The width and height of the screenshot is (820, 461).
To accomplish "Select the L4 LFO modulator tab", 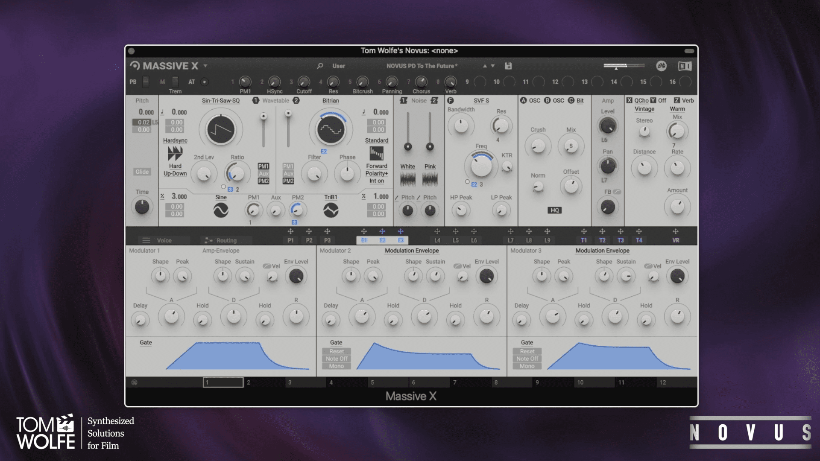I will (437, 240).
